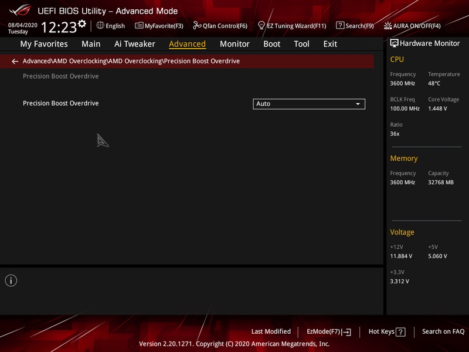The height and width of the screenshot is (352, 469).
Task: Click the CPU temperature value 48°C
Action: coord(434,83)
